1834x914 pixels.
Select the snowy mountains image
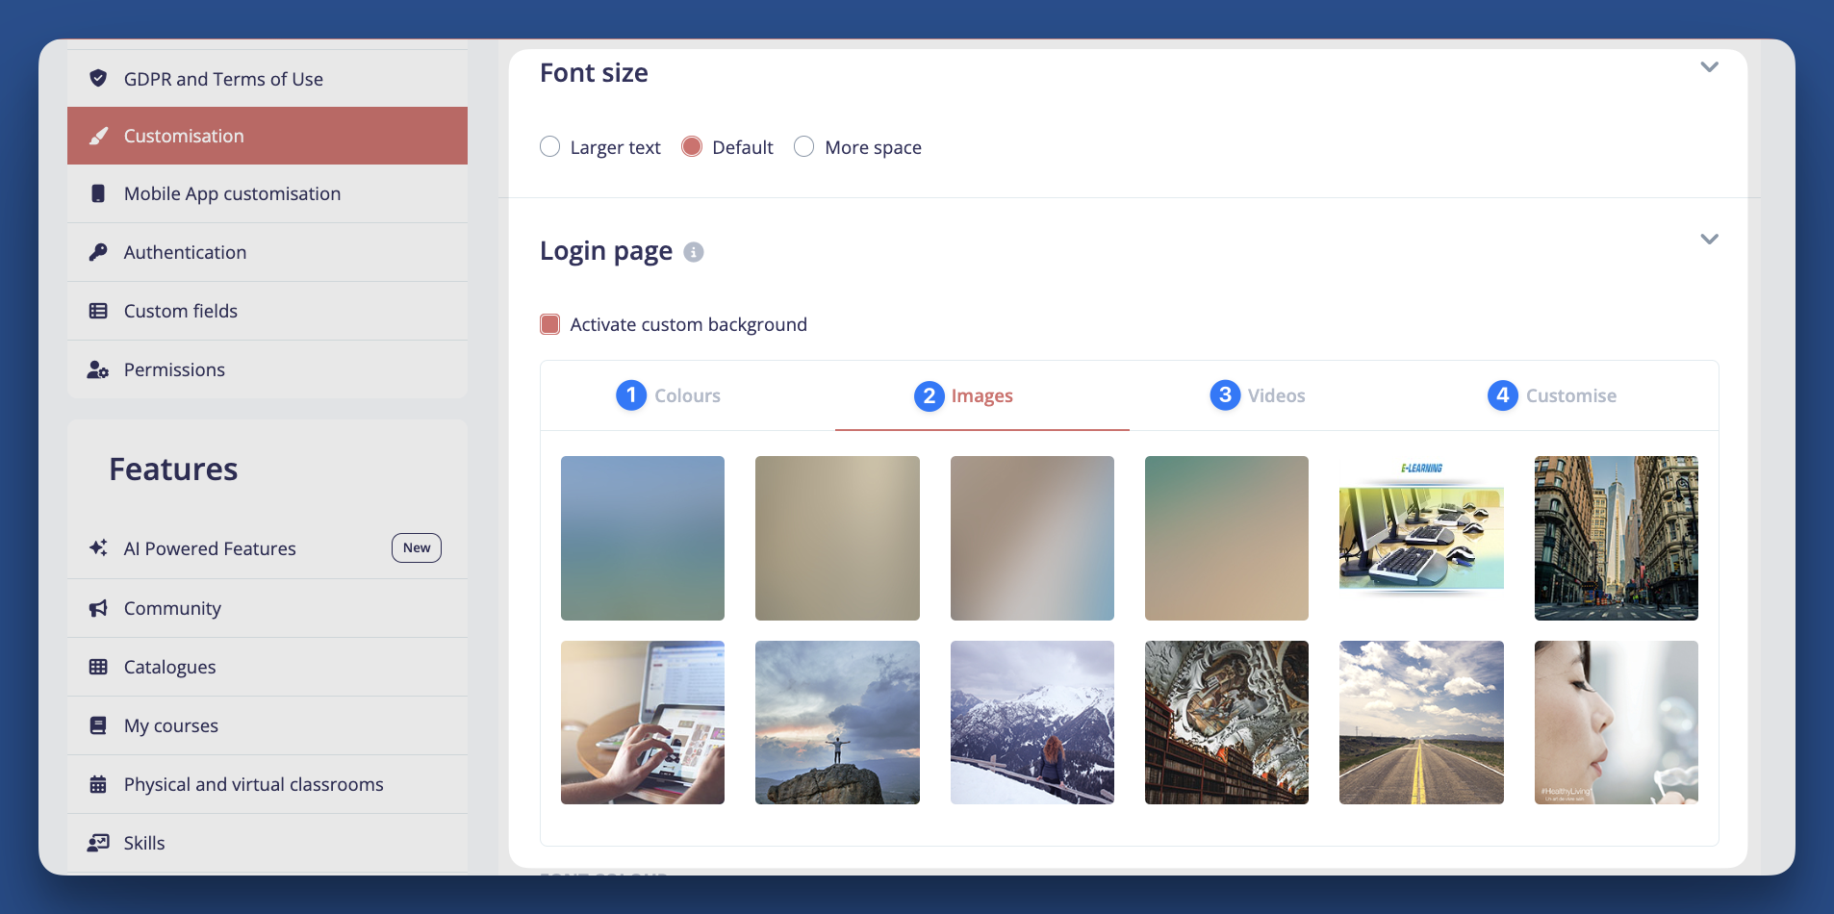pyautogui.click(x=1032, y=723)
